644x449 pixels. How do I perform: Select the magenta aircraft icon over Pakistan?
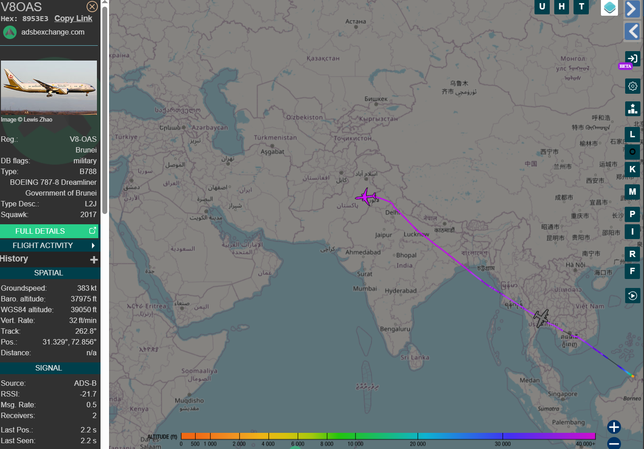[367, 196]
